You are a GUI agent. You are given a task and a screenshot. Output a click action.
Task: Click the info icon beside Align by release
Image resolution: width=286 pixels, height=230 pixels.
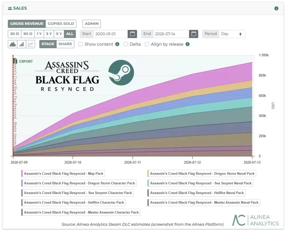point(187,44)
